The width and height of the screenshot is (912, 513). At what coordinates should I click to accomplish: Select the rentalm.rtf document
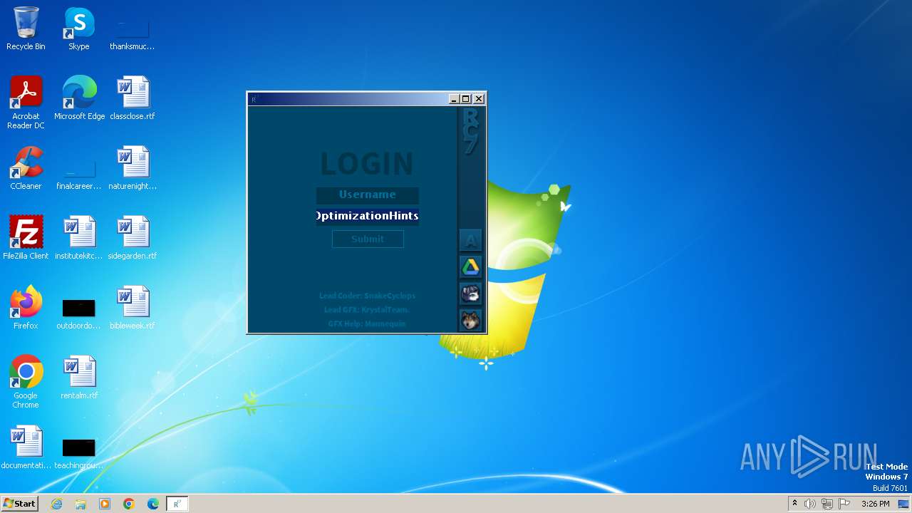point(79,378)
